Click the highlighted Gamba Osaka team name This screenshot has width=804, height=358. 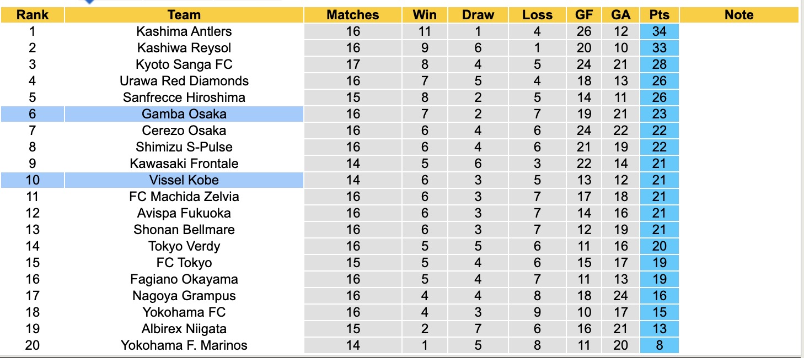tap(184, 114)
